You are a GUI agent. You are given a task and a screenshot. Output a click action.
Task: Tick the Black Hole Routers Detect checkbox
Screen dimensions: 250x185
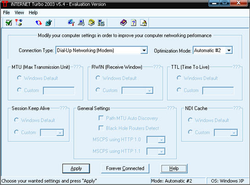coord(101,128)
